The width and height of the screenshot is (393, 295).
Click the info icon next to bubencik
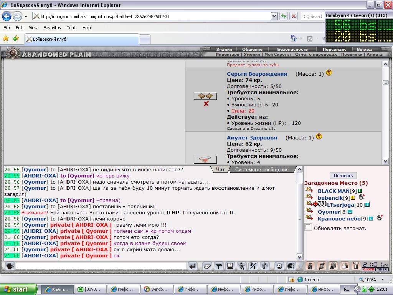point(353,198)
